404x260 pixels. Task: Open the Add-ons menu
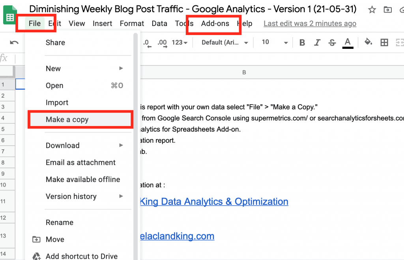coord(215,23)
